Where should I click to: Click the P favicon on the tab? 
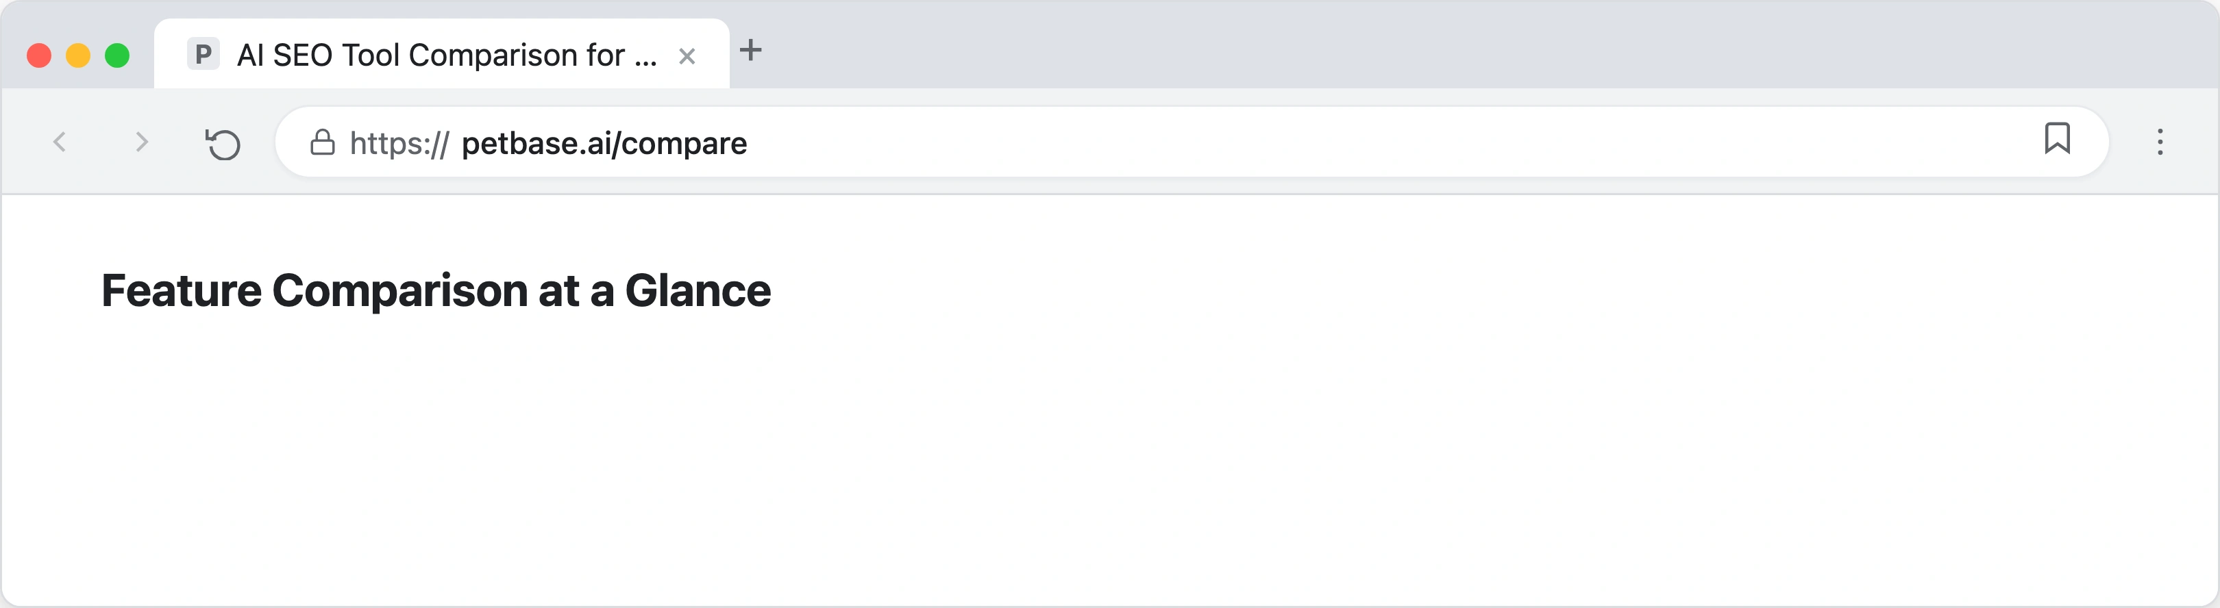(x=203, y=55)
